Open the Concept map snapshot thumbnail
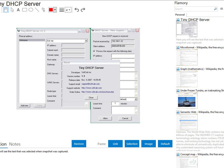 187,162
